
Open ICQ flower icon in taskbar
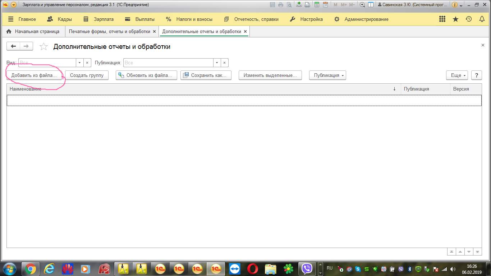click(289, 269)
